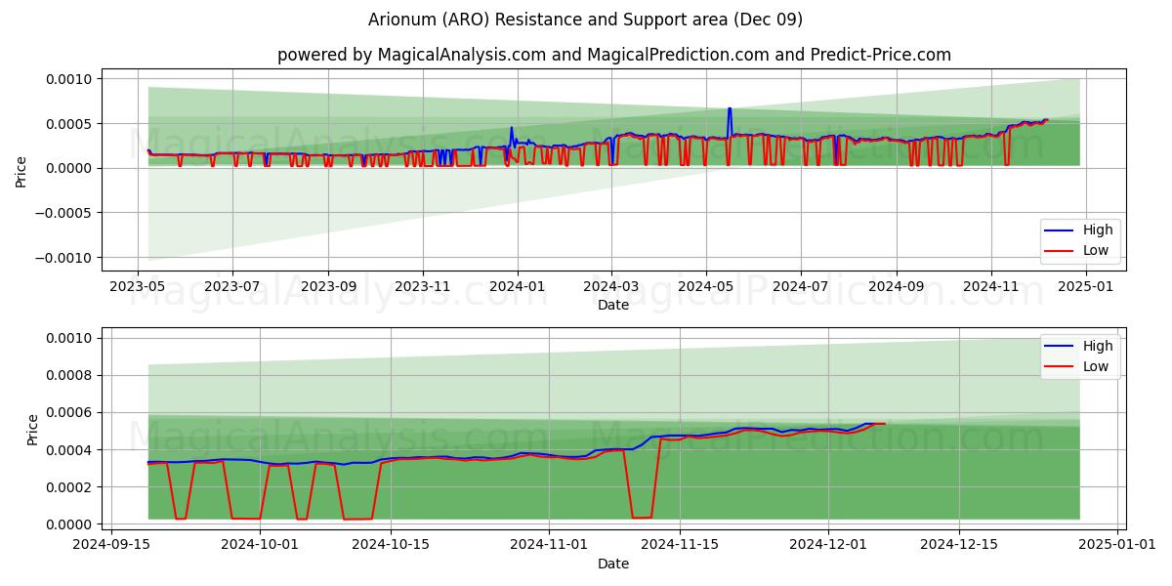Viewport: 1172px width, 586px height.
Task: Click the '2024-09' tick label on top chart
Action: [x=896, y=287]
